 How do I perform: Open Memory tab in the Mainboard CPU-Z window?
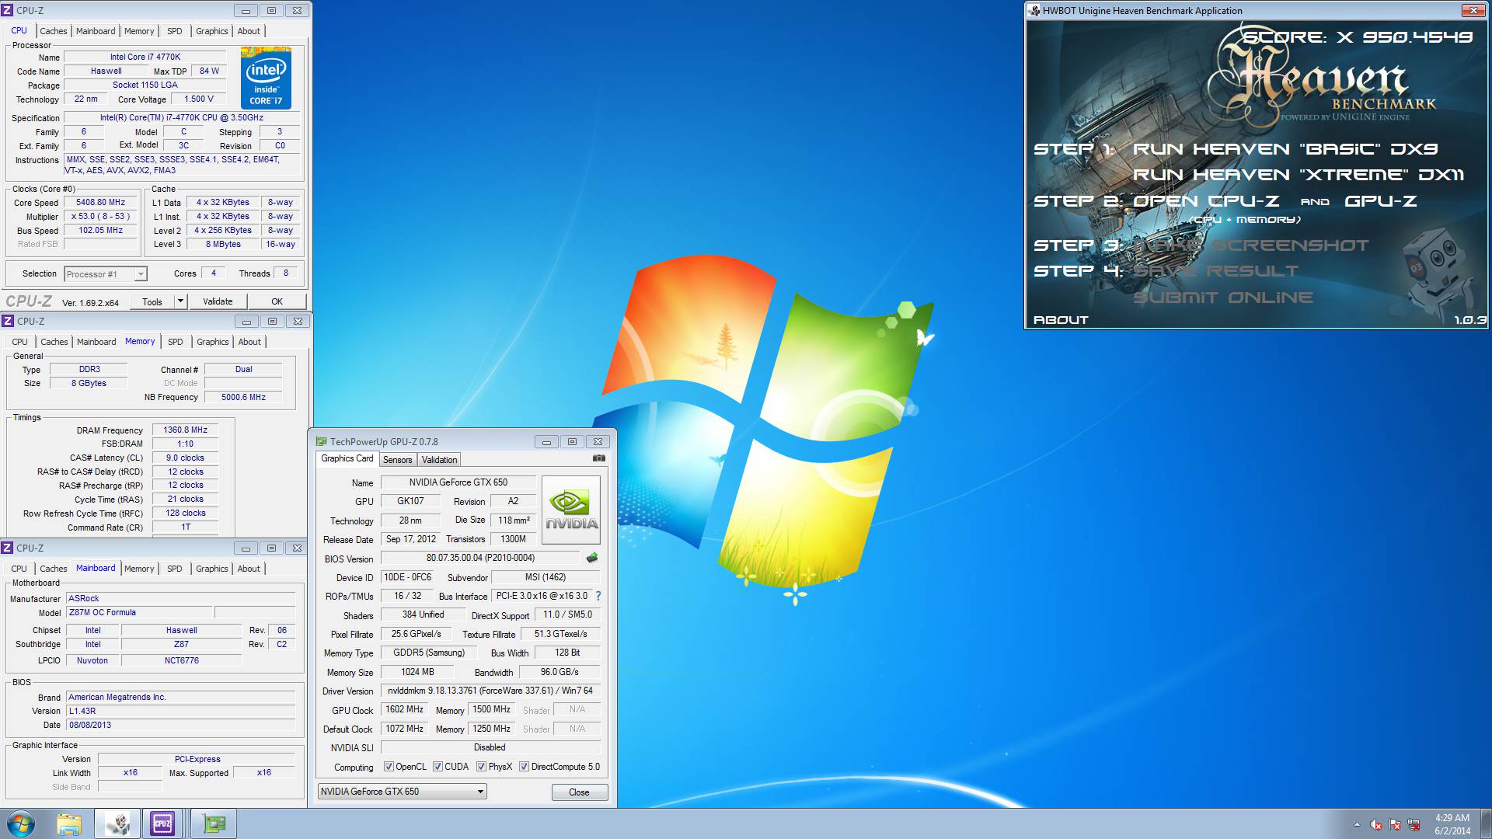coord(139,569)
